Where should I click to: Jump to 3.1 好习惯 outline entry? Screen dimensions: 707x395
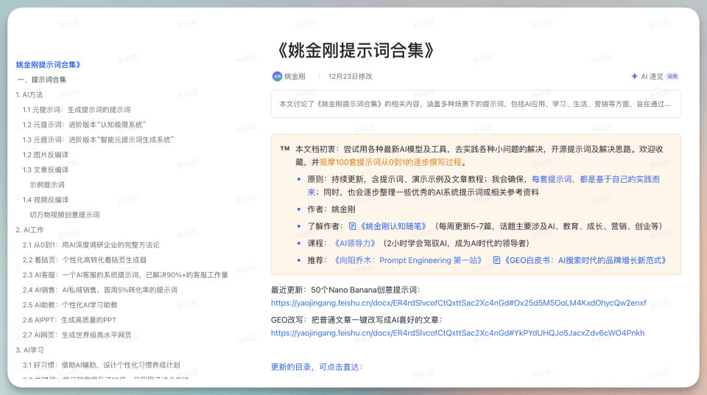102,365
